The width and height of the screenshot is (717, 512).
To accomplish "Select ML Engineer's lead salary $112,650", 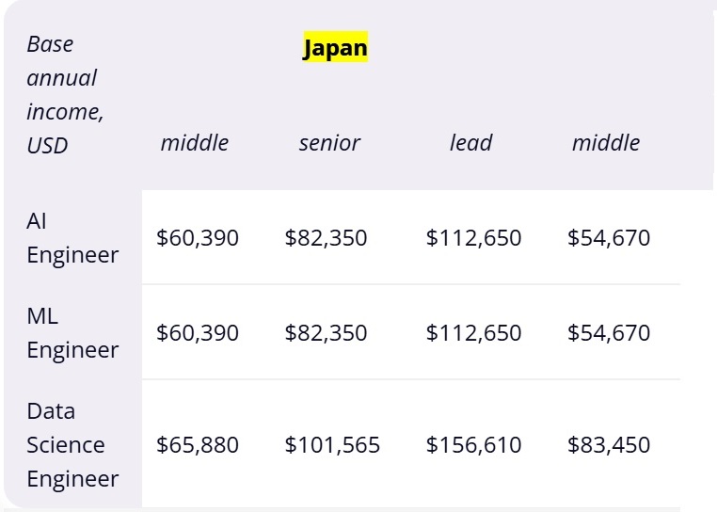I will pyautogui.click(x=473, y=333).
